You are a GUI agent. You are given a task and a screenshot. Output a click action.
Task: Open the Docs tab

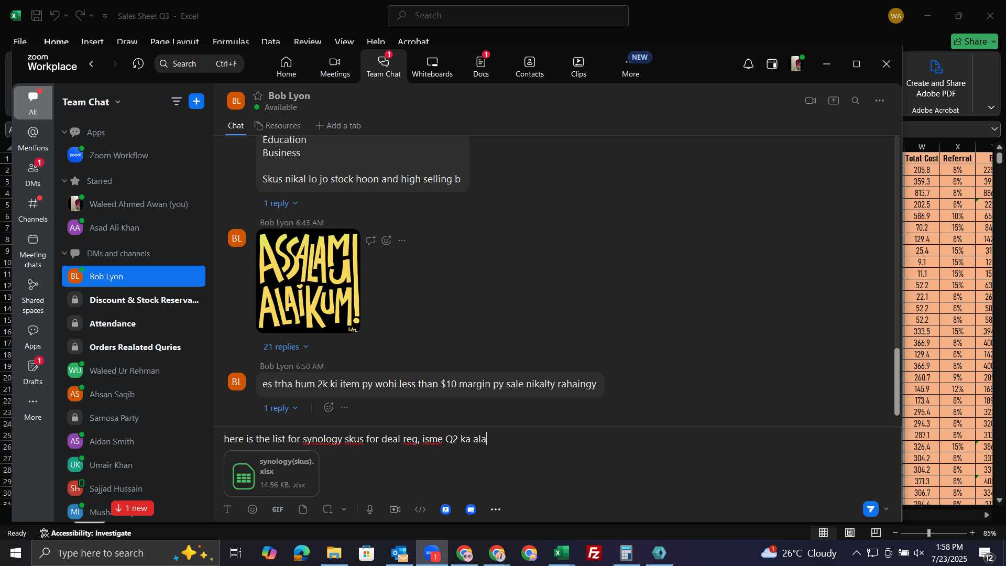tap(481, 67)
